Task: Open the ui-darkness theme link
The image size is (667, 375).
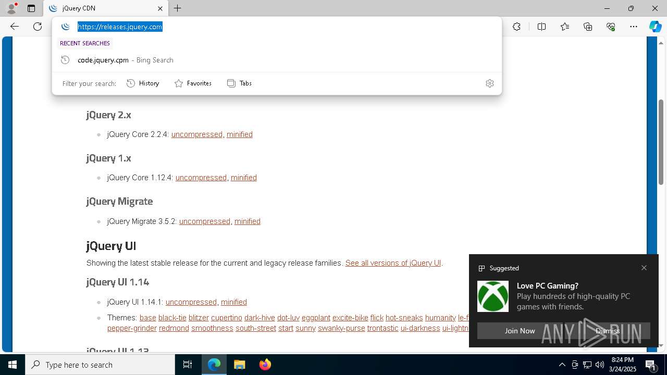Action: pyautogui.click(x=421, y=328)
